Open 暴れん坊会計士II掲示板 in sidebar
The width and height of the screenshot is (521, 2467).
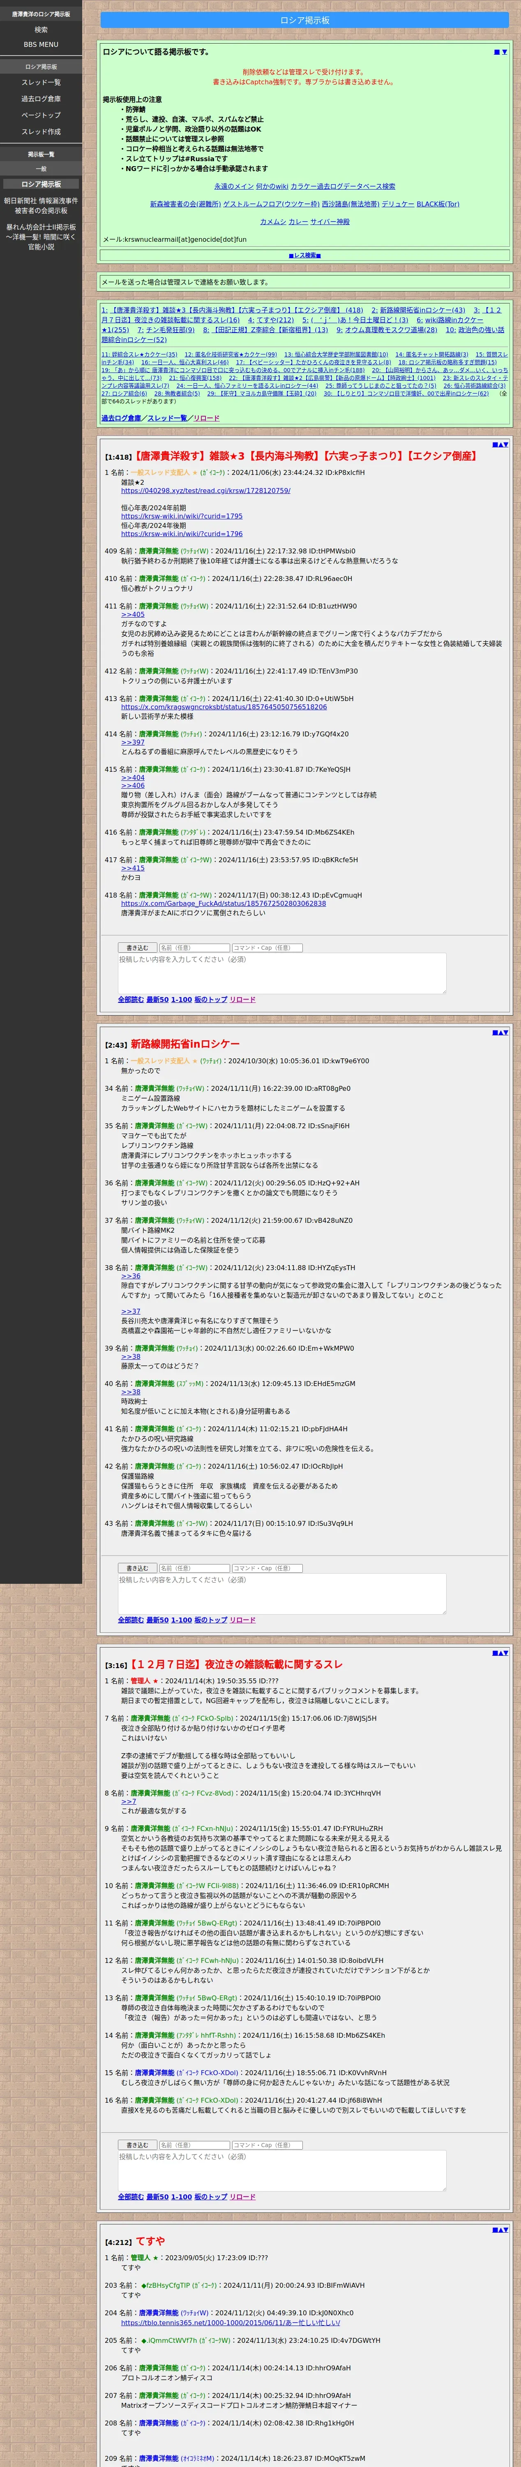pyautogui.click(x=41, y=236)
